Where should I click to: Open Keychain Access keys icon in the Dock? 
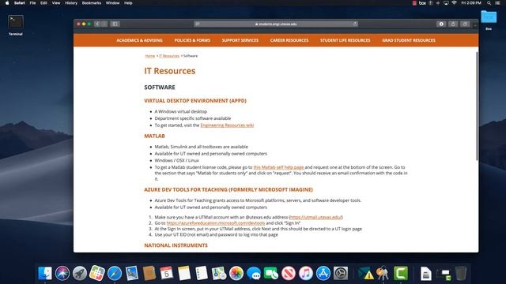pyautogui.click(x=383, y=274)
